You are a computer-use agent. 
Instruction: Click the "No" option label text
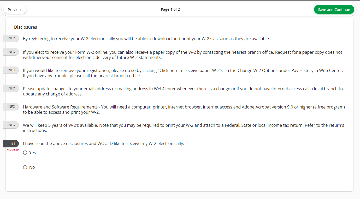pyautogui.click(x=32, y=167)
